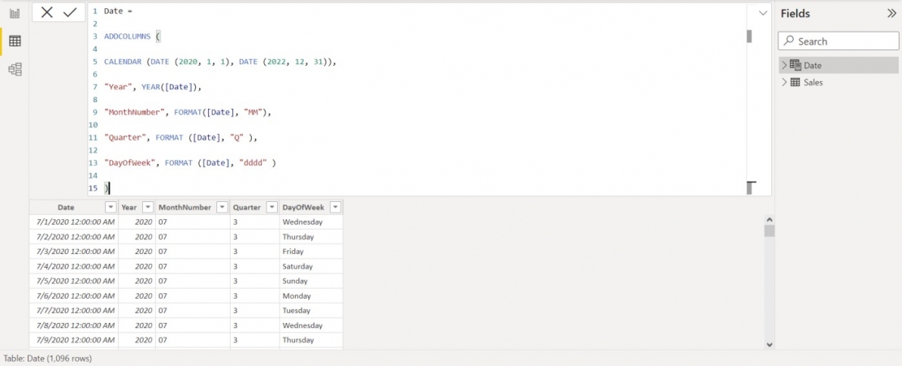Screen dimensions: 902x366
Task: Collapse the Fields pane with double arrows
Action: pos(891,14)
